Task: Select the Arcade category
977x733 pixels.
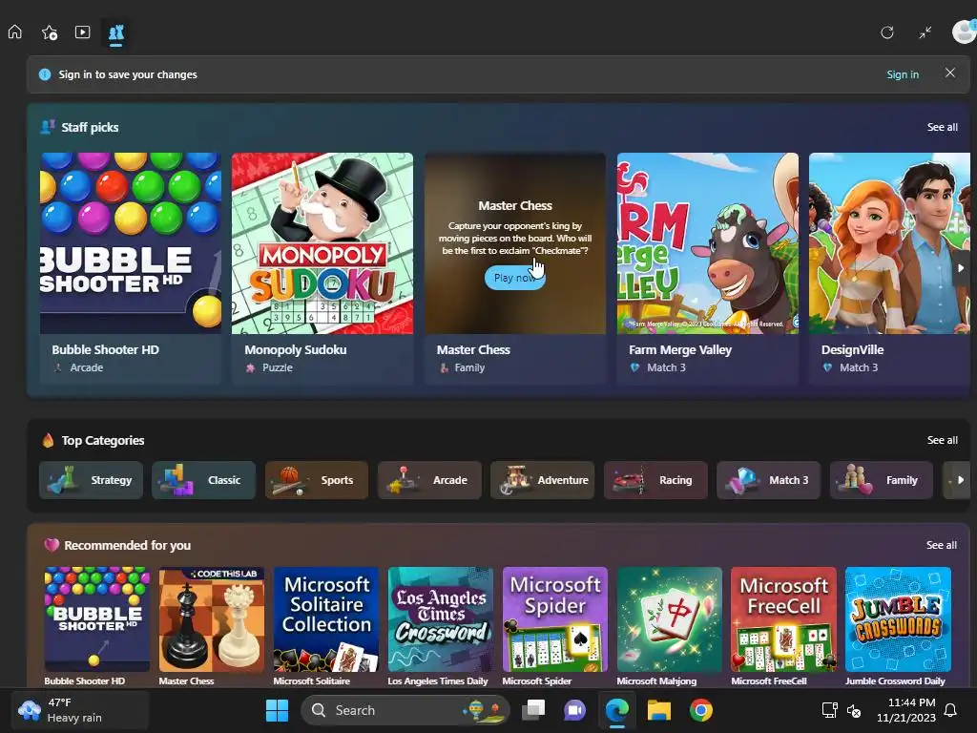Action: [x=429, y=480]
